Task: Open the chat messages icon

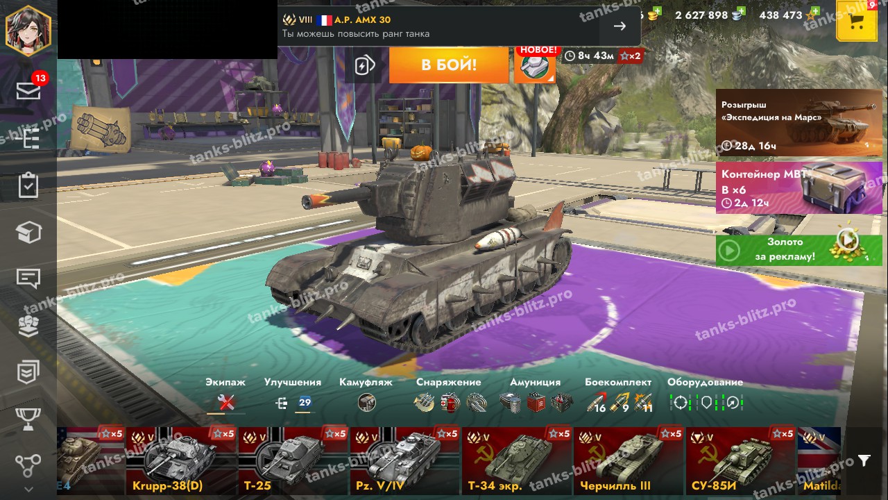Action: point(28,278)
